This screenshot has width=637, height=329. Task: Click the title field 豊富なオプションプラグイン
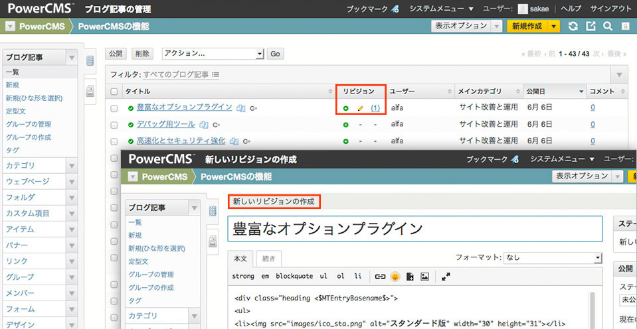click(414, 230)
